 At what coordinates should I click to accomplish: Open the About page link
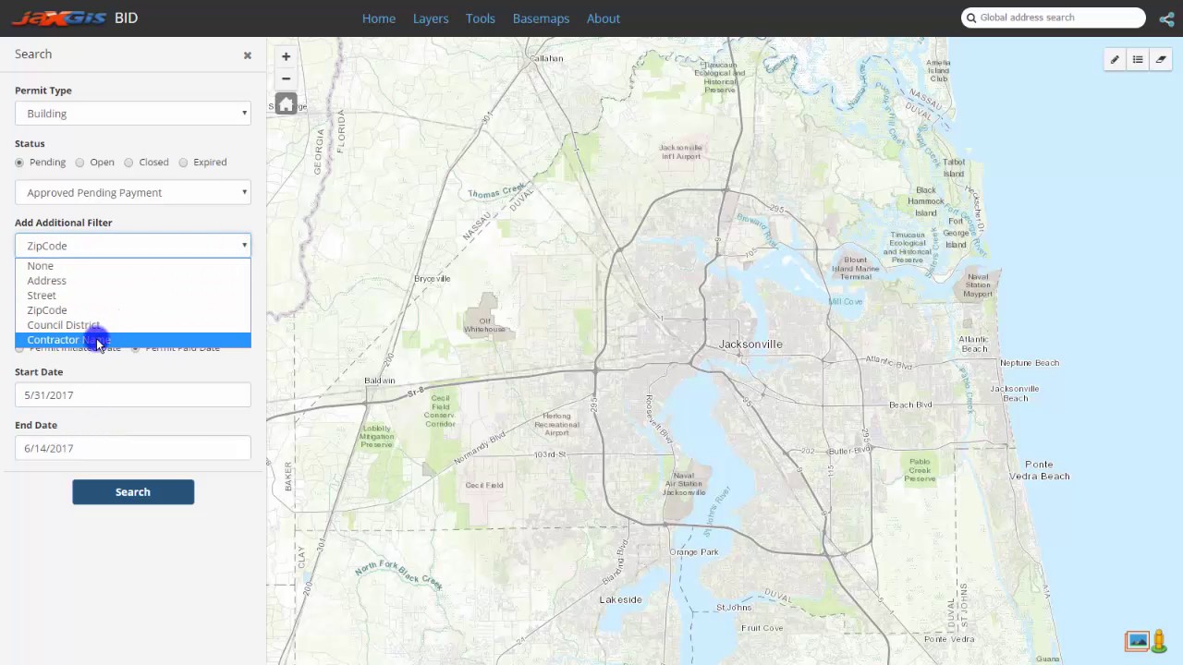(604, 18)
